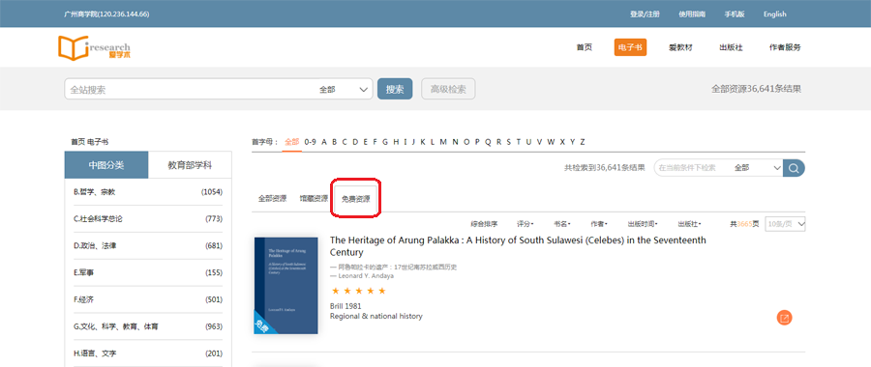Click the 搜索 button
Viewport: 871px width, 367px height.
(x=395, y=89)
